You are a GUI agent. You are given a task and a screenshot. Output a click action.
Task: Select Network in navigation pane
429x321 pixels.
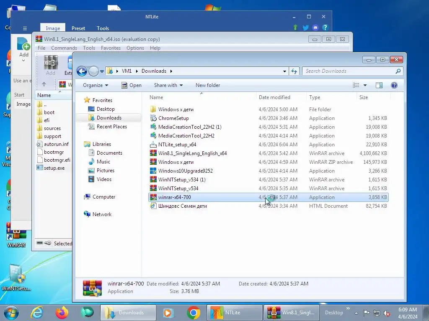click(x=98, y=214)
